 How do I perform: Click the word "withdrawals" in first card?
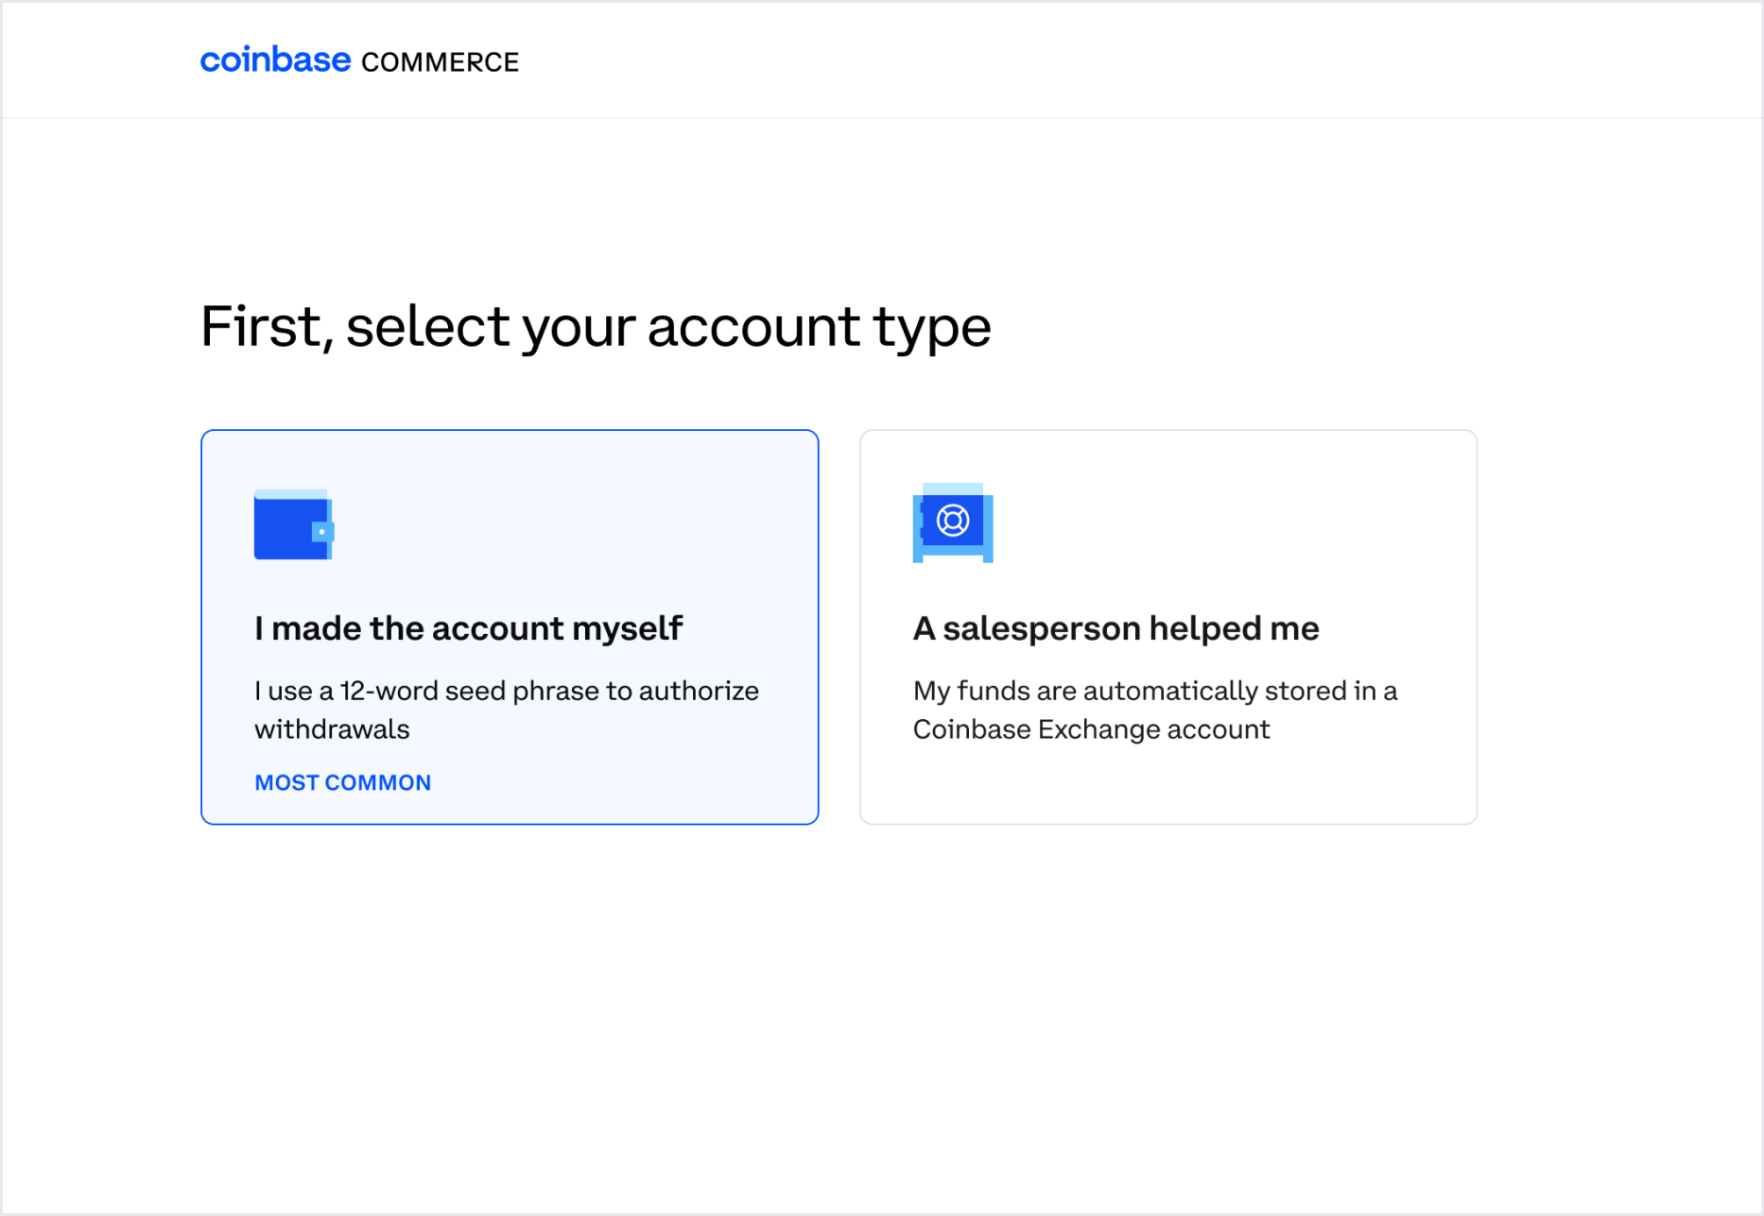pyautogui.click(x=332, y=729)
